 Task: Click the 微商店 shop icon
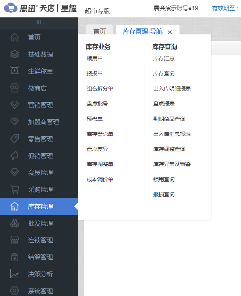(x=15, y=88)
